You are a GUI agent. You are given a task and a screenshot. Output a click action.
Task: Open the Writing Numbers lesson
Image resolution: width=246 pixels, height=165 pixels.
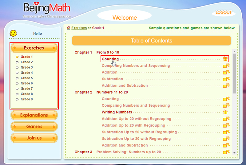(117, 112)
